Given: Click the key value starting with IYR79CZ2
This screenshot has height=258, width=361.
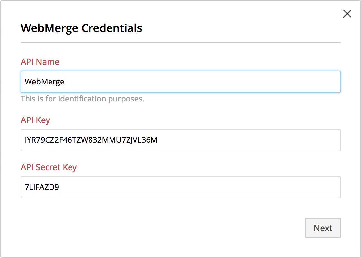Looking at the screenshot, I should (91, 140).
